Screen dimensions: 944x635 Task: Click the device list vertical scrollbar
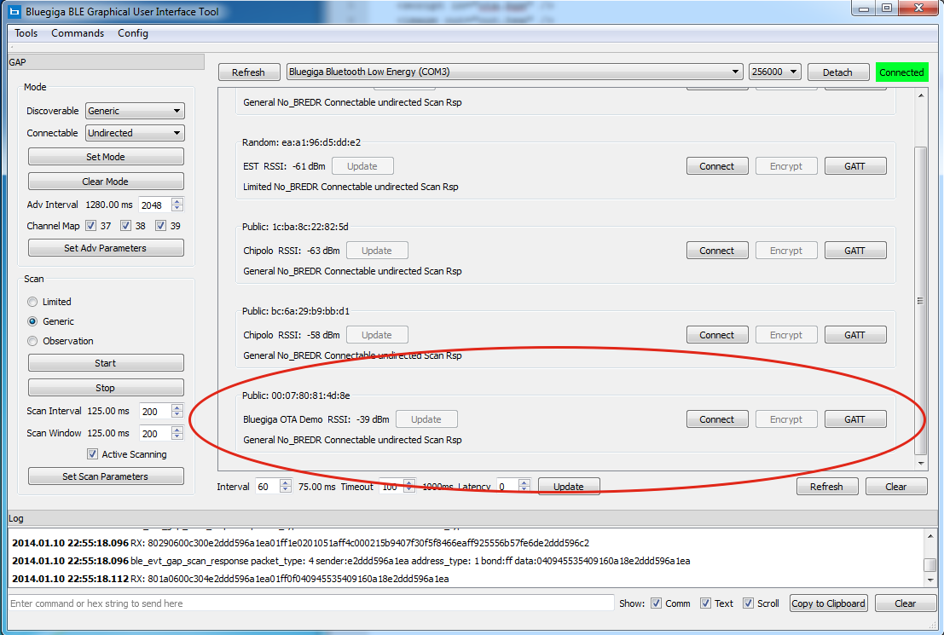coord(920,301)
